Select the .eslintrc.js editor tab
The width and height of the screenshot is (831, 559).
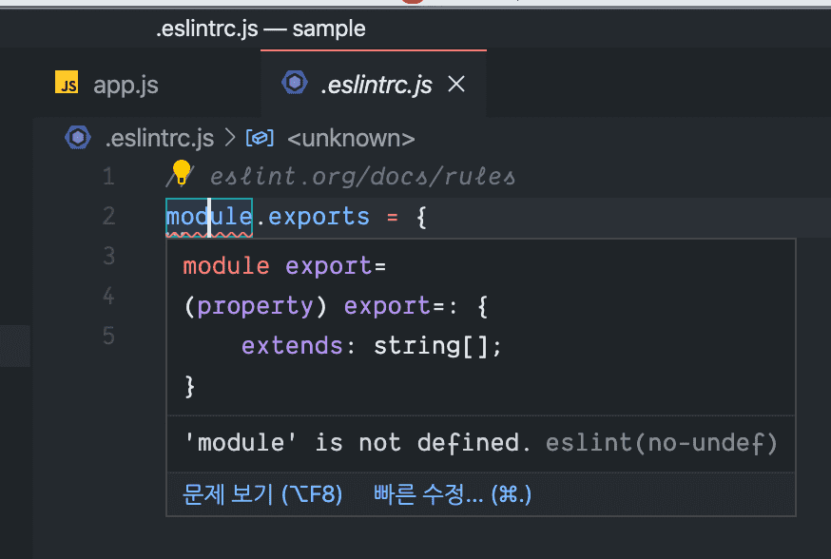click(376, 85)
